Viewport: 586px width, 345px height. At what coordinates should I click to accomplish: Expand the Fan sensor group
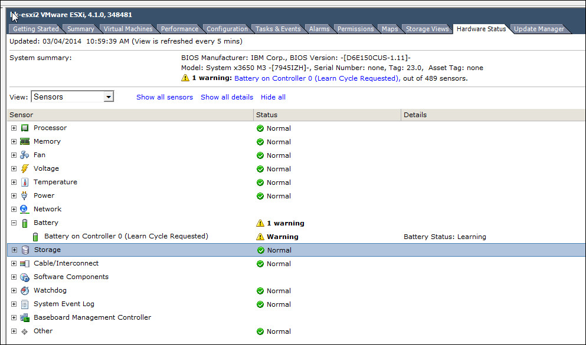point(14,155)
